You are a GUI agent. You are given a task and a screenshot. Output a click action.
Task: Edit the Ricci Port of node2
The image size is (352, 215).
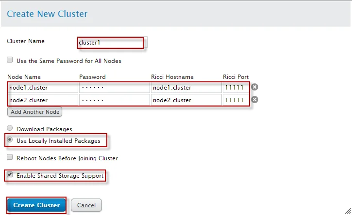235,100
